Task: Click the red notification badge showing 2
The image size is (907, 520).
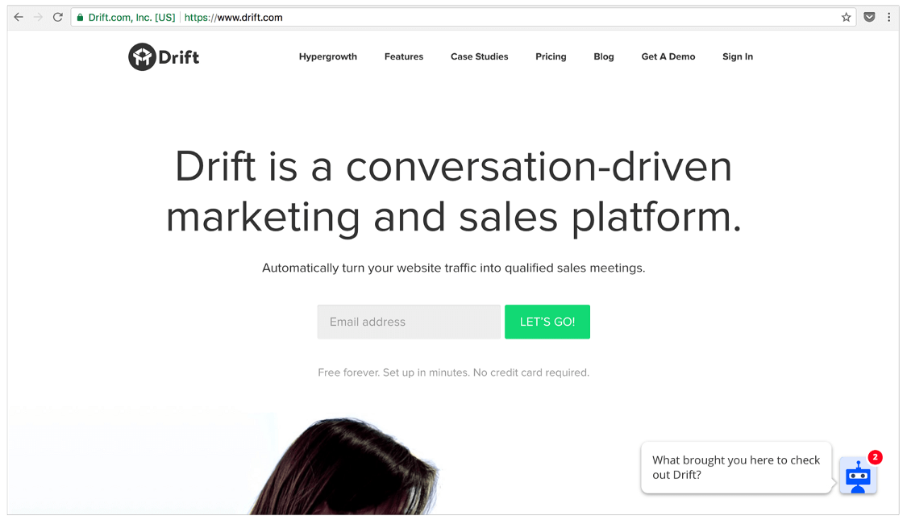Action: 876,457
